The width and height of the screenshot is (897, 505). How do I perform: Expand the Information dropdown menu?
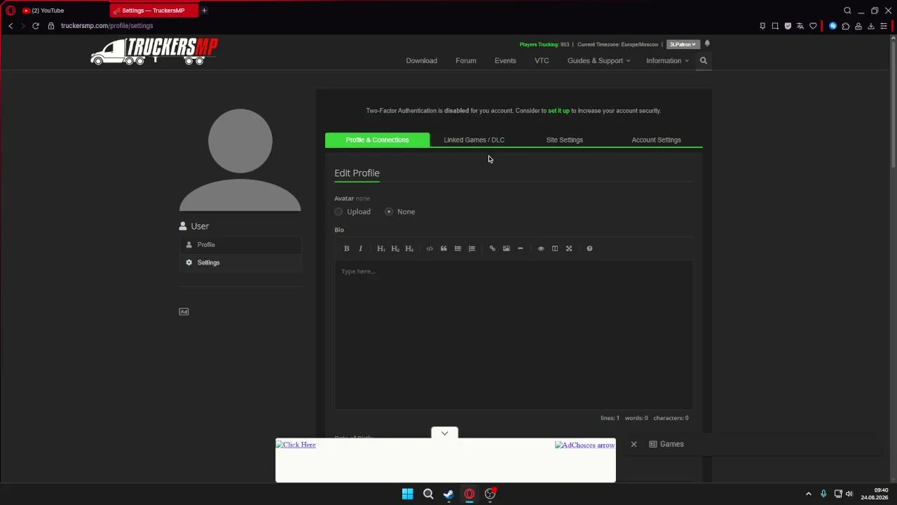[x=667, y=60]
